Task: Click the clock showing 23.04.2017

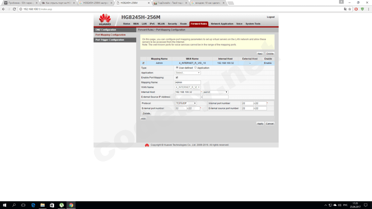Action: coord(355,205)
